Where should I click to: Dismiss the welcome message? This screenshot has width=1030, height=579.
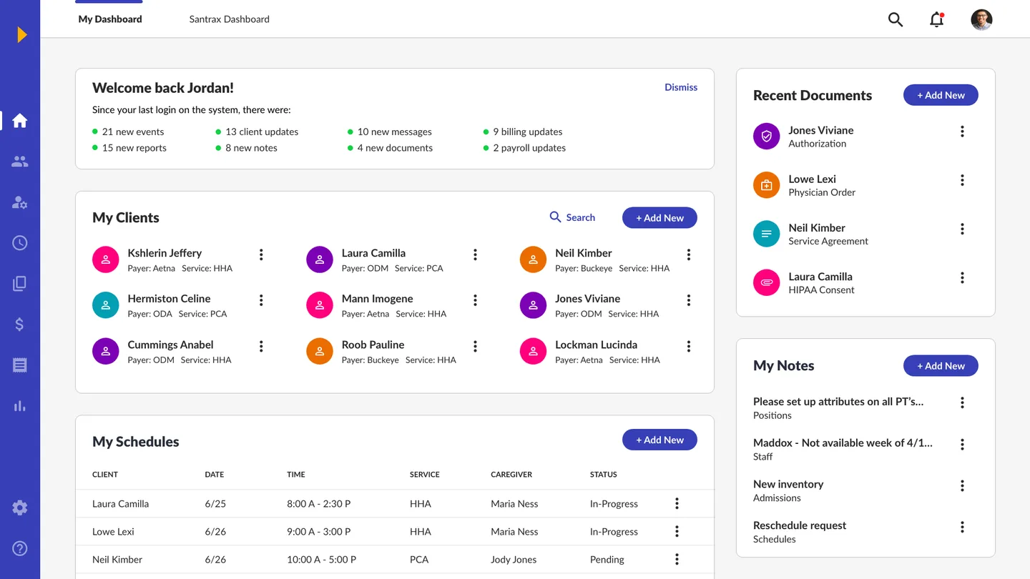(x=680, y=86)
